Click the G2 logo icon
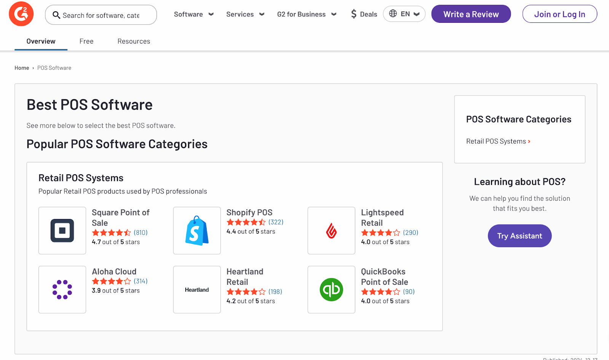 pyautogui.click(x=21, y=14)
